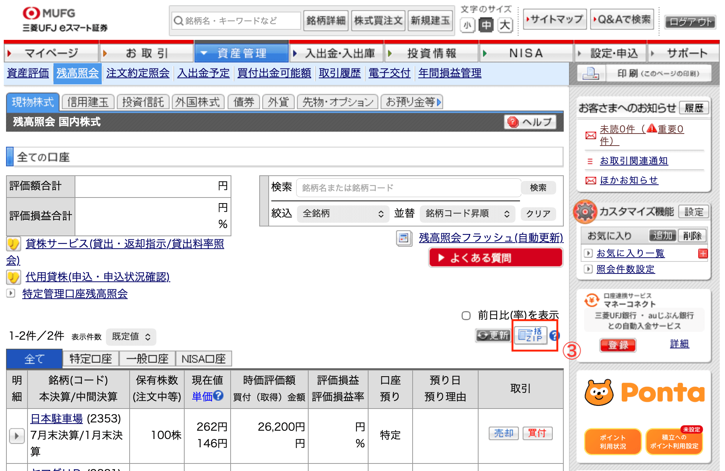Screen dimensions: 725x471
Task: Click the red よくある質問 button
Action: click(496, 258)
